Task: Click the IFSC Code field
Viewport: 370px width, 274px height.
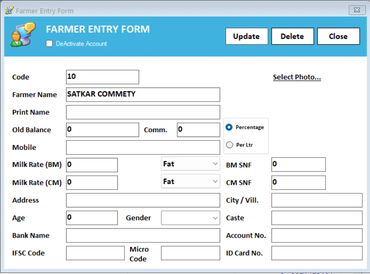Action: pos(95,253)
